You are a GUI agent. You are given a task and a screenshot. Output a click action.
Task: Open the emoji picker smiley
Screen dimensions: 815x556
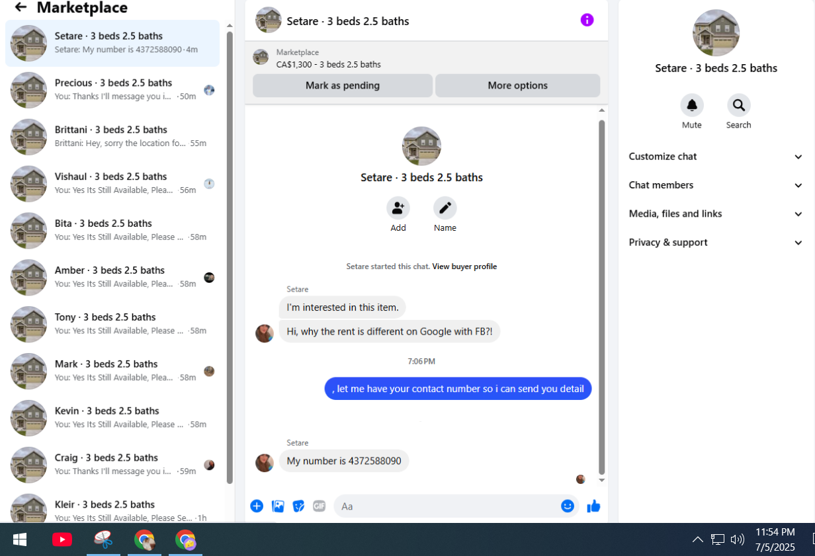click(568, 506)
